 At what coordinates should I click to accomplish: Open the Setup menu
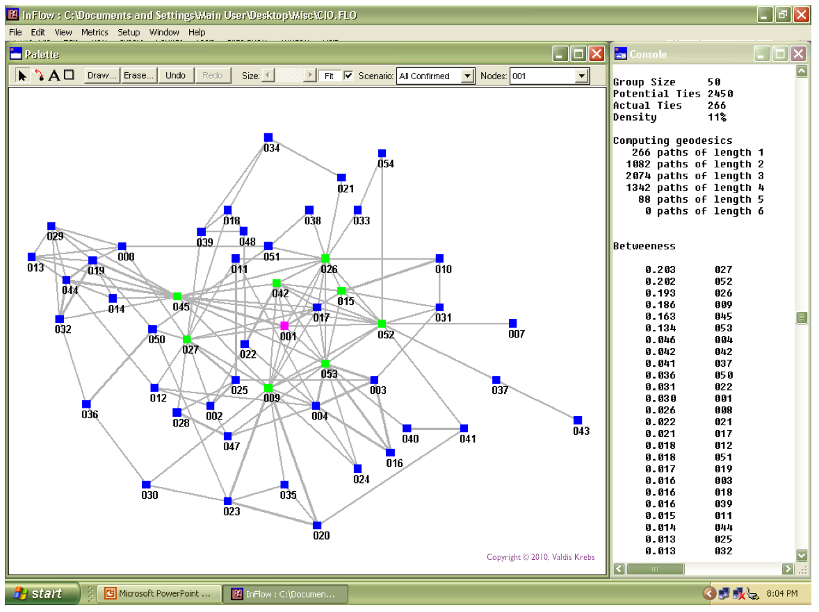tap(129, 33)
